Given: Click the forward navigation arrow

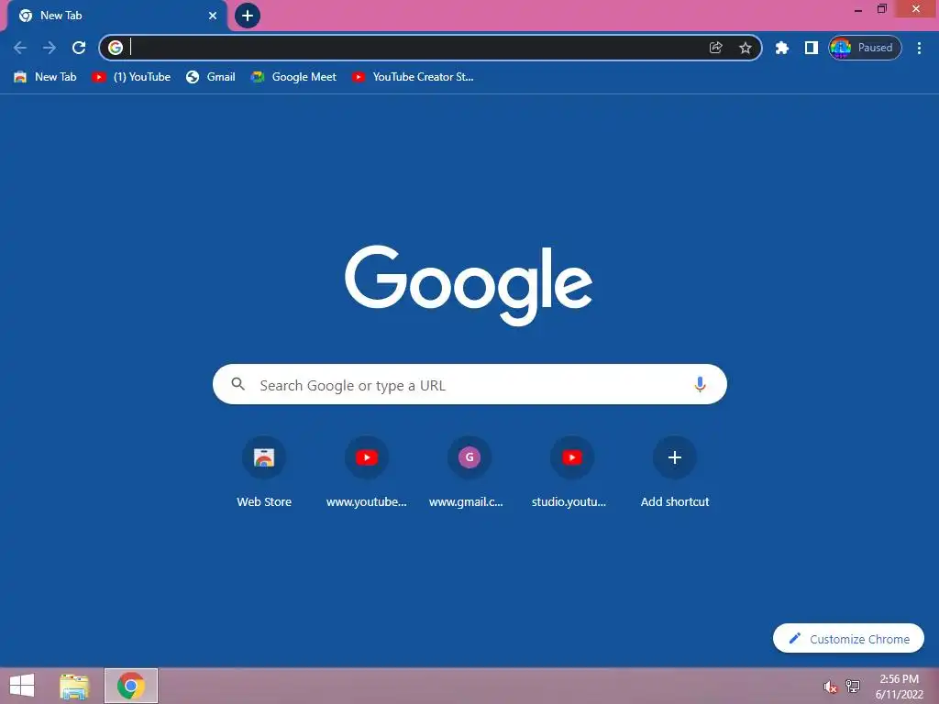Looking at the screenshot, I should coord(50,48).
